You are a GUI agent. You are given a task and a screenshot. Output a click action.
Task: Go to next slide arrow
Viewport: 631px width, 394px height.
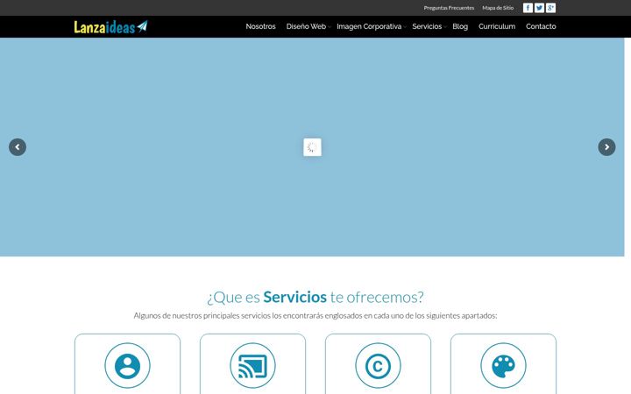(x=606, y=147)
